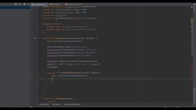The image size is (196, 110).
Task: Open project panel gear settings
Action: [x=24, y=4]
